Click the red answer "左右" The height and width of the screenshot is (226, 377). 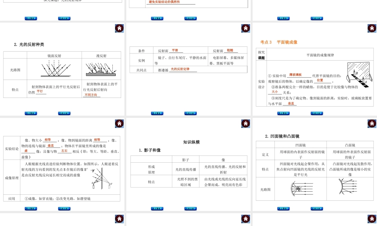[64, 151]
